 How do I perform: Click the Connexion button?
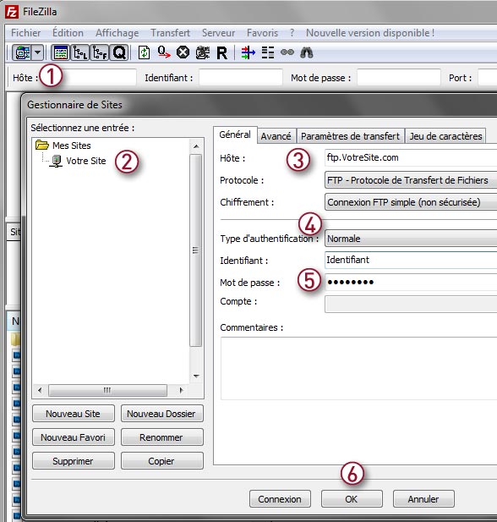(x=280, y=499)
